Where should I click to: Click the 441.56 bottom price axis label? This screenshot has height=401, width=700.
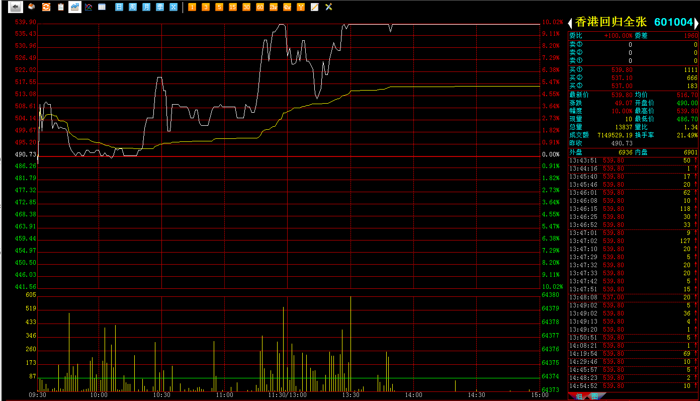click(26, 287)
